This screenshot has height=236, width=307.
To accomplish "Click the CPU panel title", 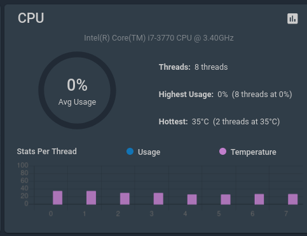I will (x=31, y=18).
